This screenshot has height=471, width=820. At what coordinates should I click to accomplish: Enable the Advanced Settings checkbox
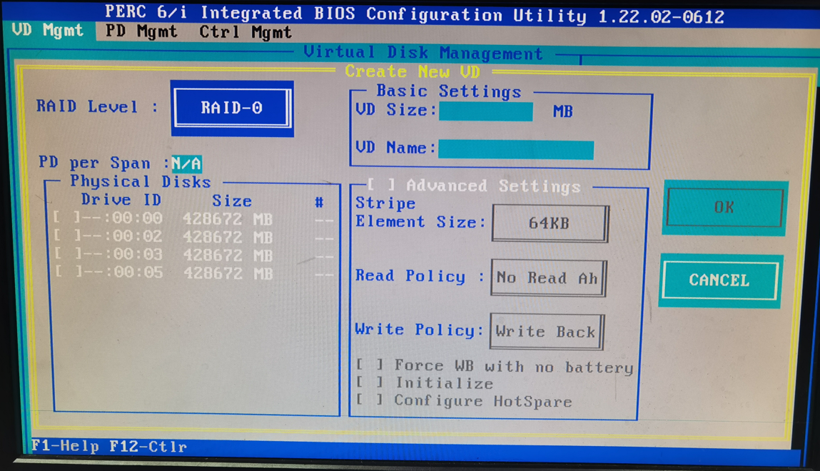380,185
